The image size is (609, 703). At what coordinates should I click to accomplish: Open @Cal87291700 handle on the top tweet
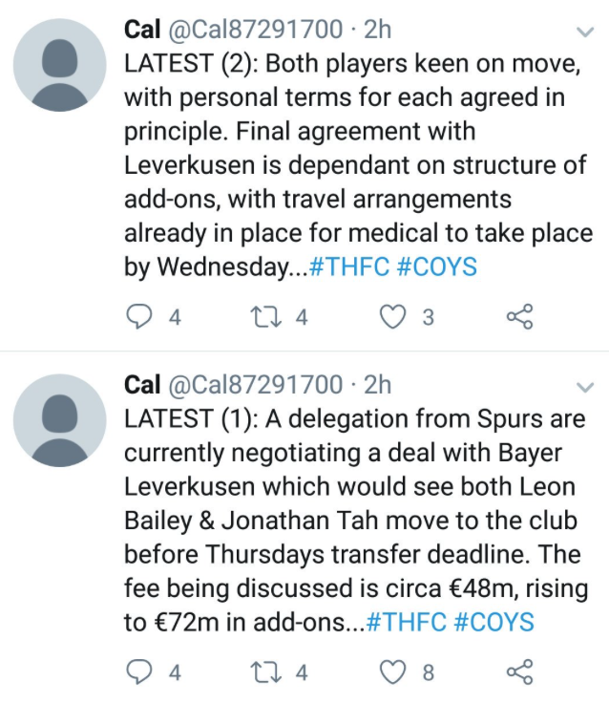[x=256, y=30]
